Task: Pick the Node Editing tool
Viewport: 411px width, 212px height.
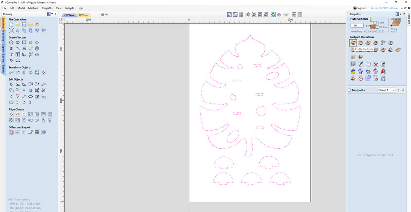Action: coord(18,84)
